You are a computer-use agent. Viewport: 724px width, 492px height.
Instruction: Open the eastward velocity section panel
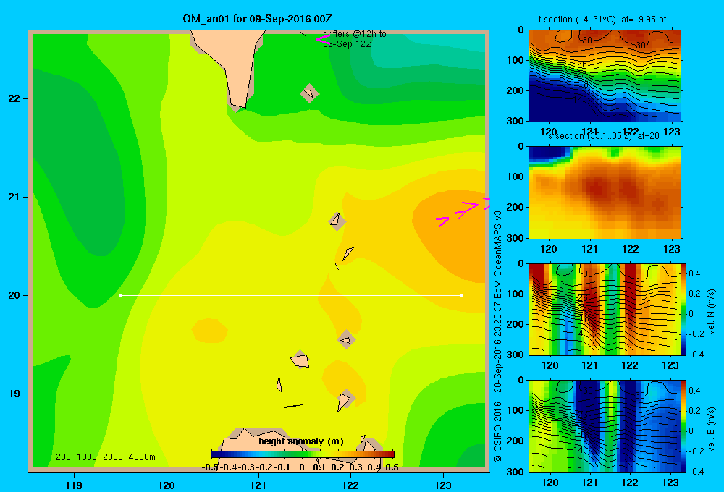604,426
